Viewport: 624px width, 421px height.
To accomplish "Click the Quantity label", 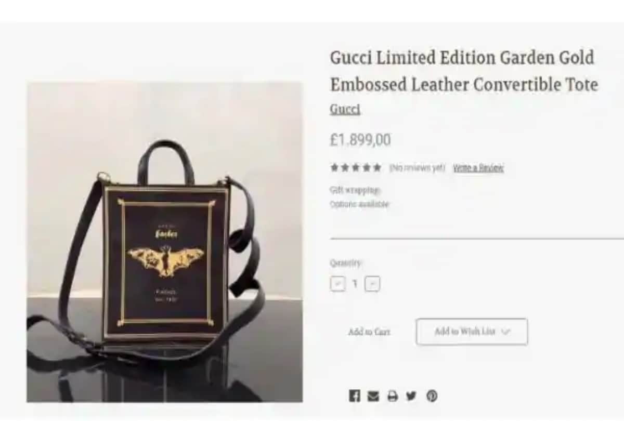I will click(346, 264).
